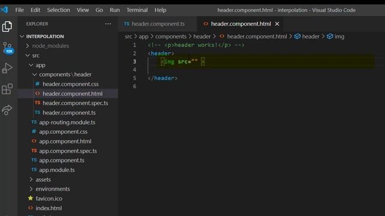Open the Go menu
Image resolution: width=385 pixels, height=216 pixels.
(x=99, y=10)
